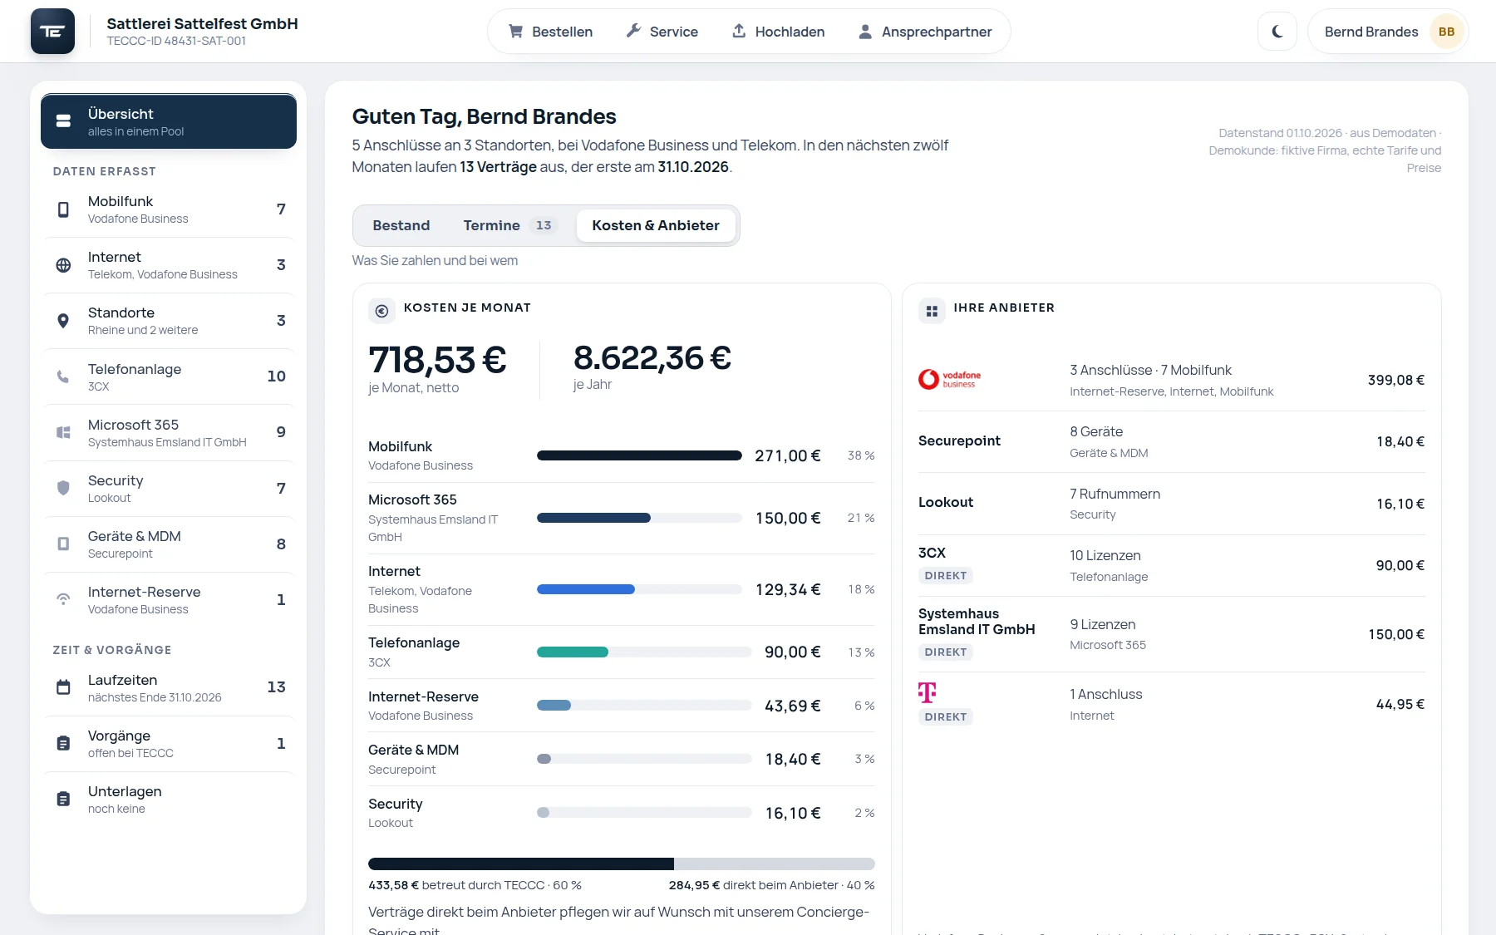Click the Unterlagen document icon
Image resolution: width=1496 pixels, height=935 pixels.
point(63,799)
